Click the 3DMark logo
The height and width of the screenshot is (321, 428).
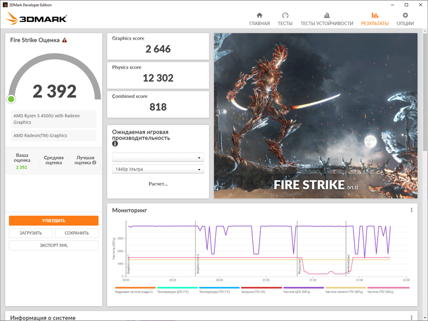(x=36, y=18)
